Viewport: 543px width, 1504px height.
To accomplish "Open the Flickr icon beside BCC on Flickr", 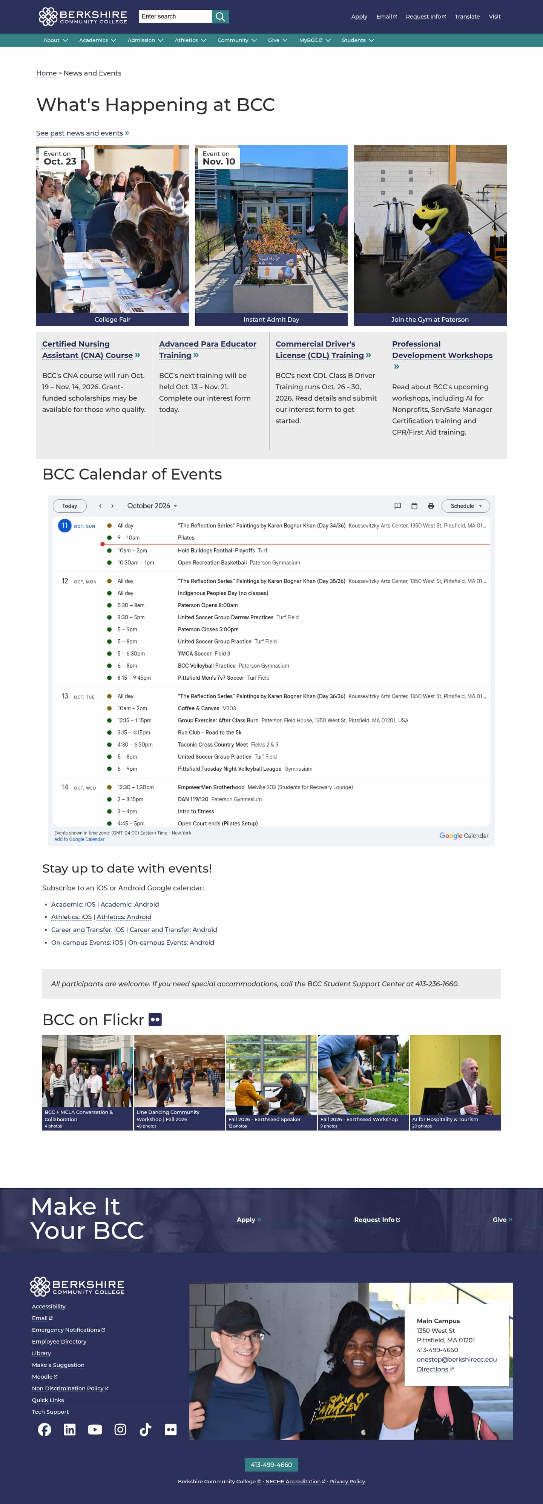I will click(x=155, y=1020).
